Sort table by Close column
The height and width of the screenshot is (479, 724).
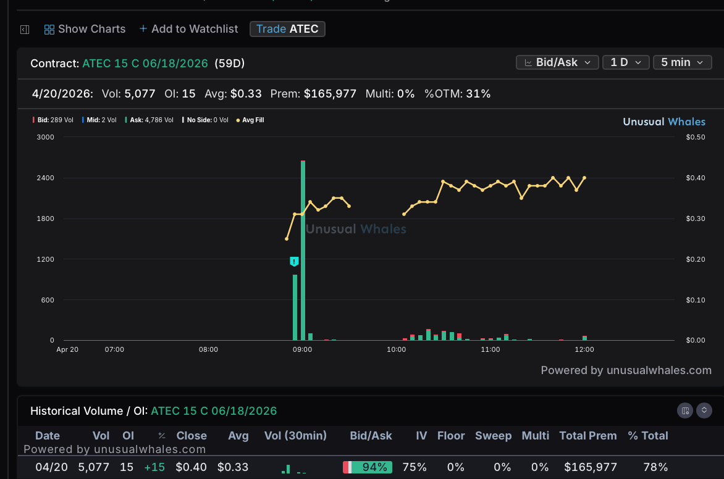pyautogui.click(x=192, y=436)
